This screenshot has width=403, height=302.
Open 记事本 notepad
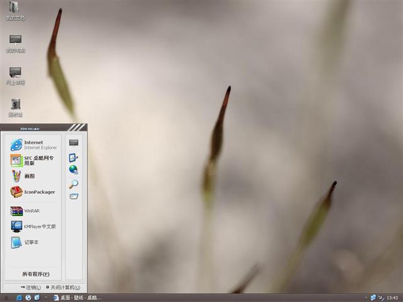pyautogui.click(x=25, y=242)
